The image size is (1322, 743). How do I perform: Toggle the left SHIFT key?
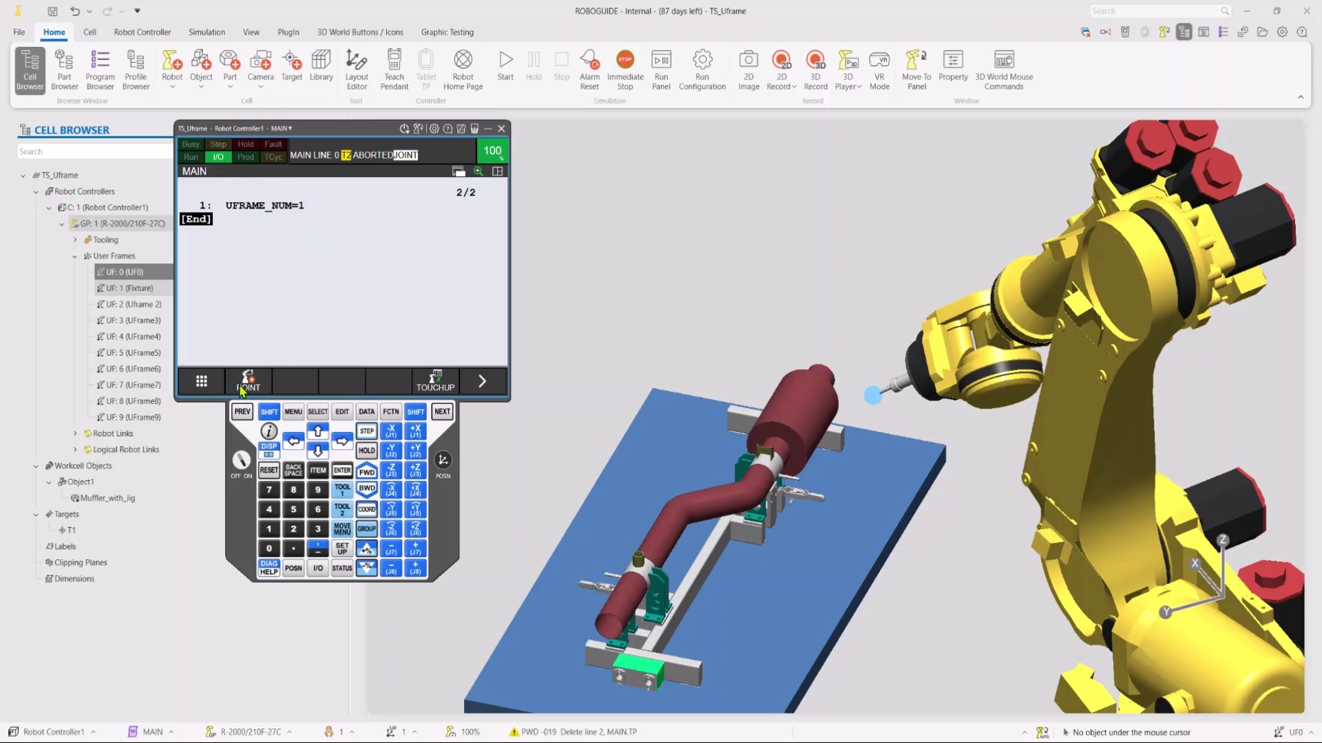tap(269, 411)
